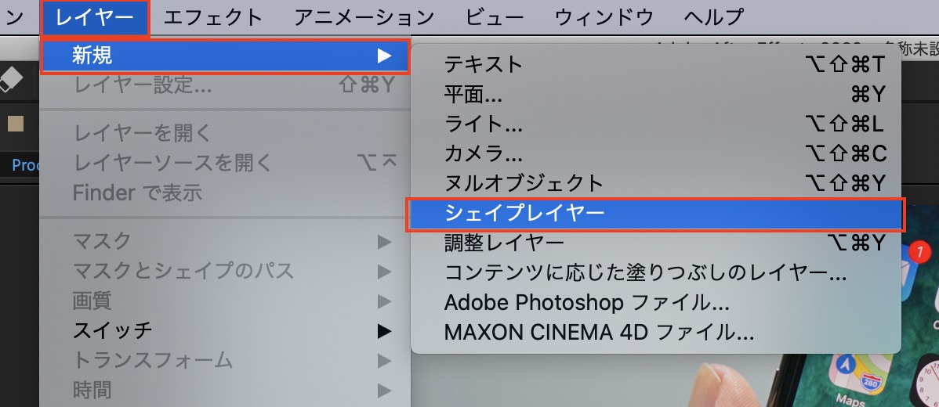This screenshot has height=407, width=939.
Task: Expand the スイッチ submenu arrow
Action: pyautogui.click(x=385, y=331)
